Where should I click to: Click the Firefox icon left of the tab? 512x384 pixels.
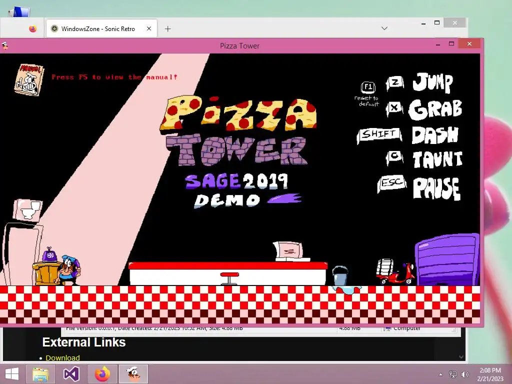point(32,28)
